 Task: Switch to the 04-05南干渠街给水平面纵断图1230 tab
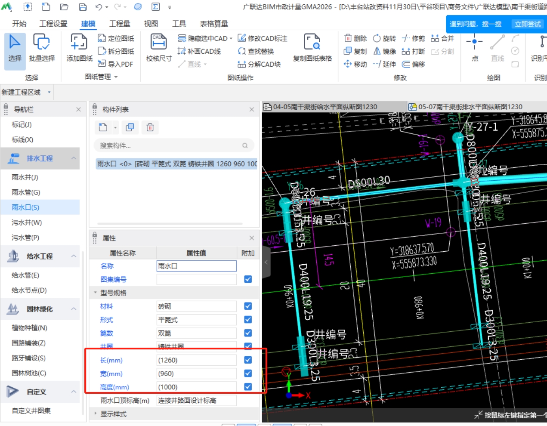pyautogui.click(x=334, y=107)
